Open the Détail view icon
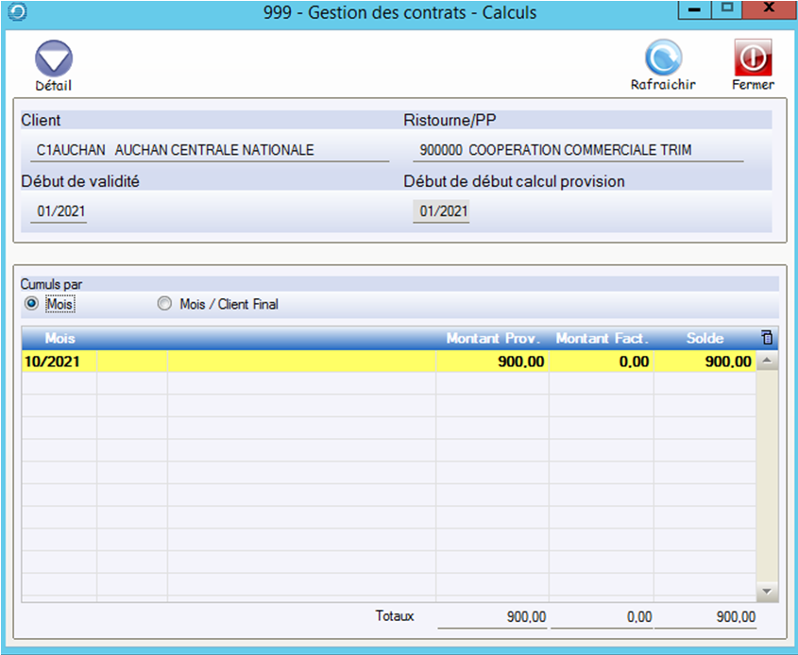The width and height of the screenshot is (798, 655). (x=54, y=60)
